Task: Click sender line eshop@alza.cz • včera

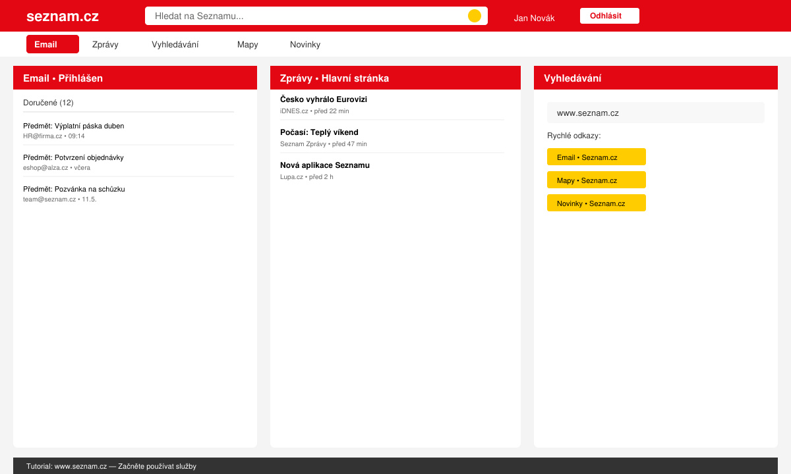Action: coord(57,168)
